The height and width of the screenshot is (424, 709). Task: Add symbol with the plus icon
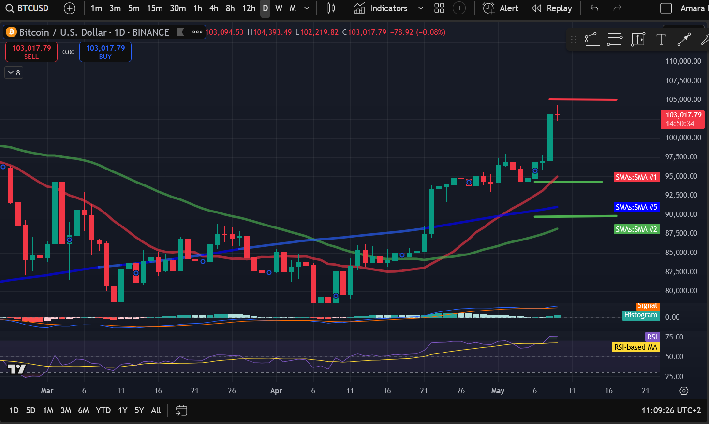(70, 8)
